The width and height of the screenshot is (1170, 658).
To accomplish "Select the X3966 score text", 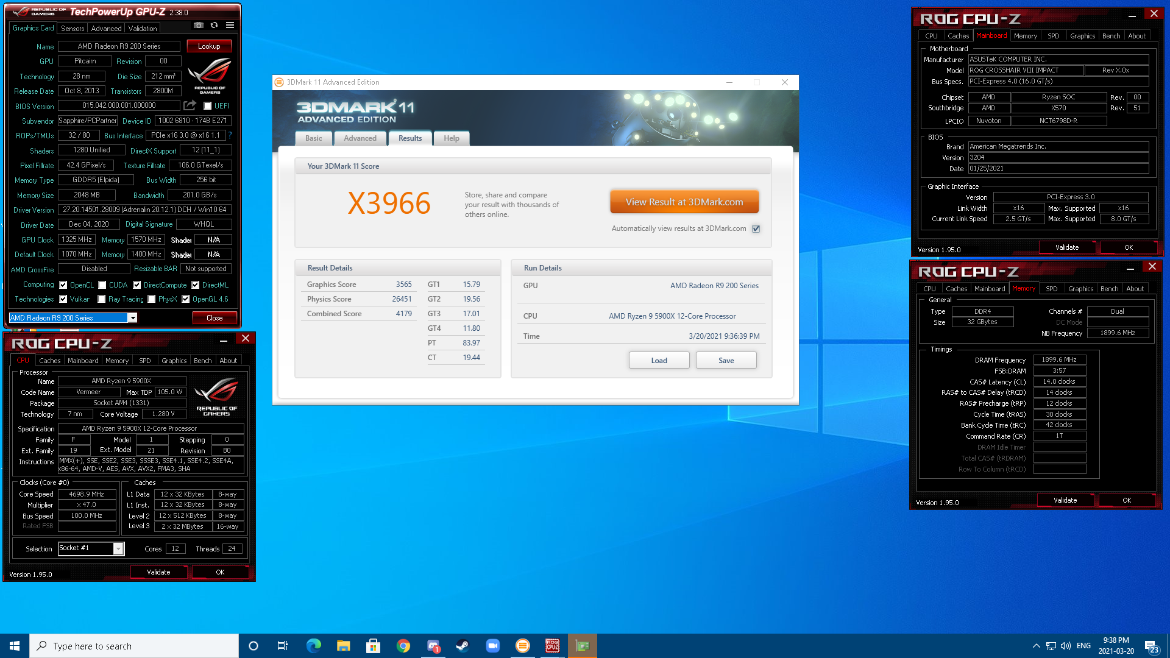I will point(389,203).
